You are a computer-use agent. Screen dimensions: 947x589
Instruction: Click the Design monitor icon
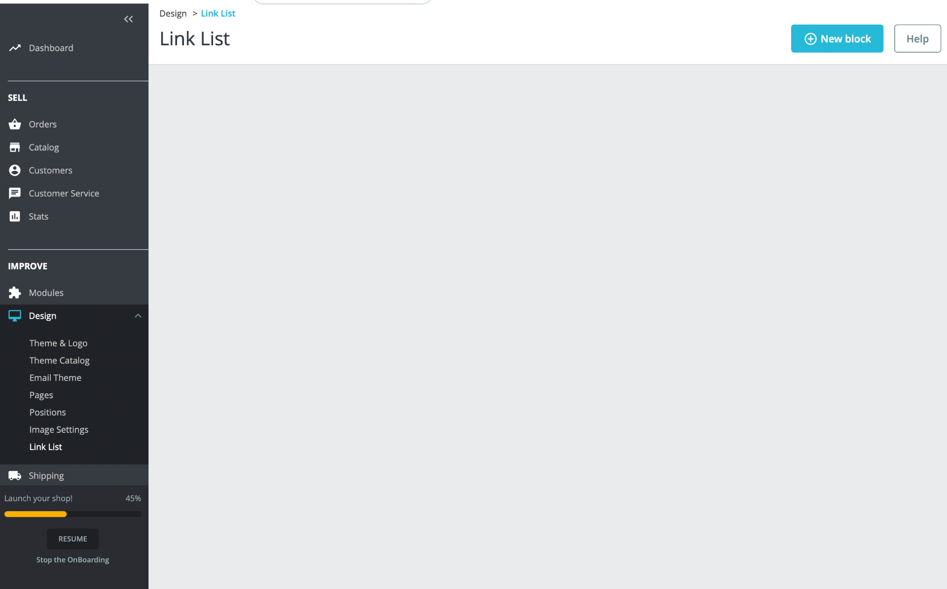point(15,316)
